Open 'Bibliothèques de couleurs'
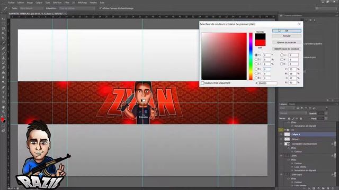 (x=287, y=49)
